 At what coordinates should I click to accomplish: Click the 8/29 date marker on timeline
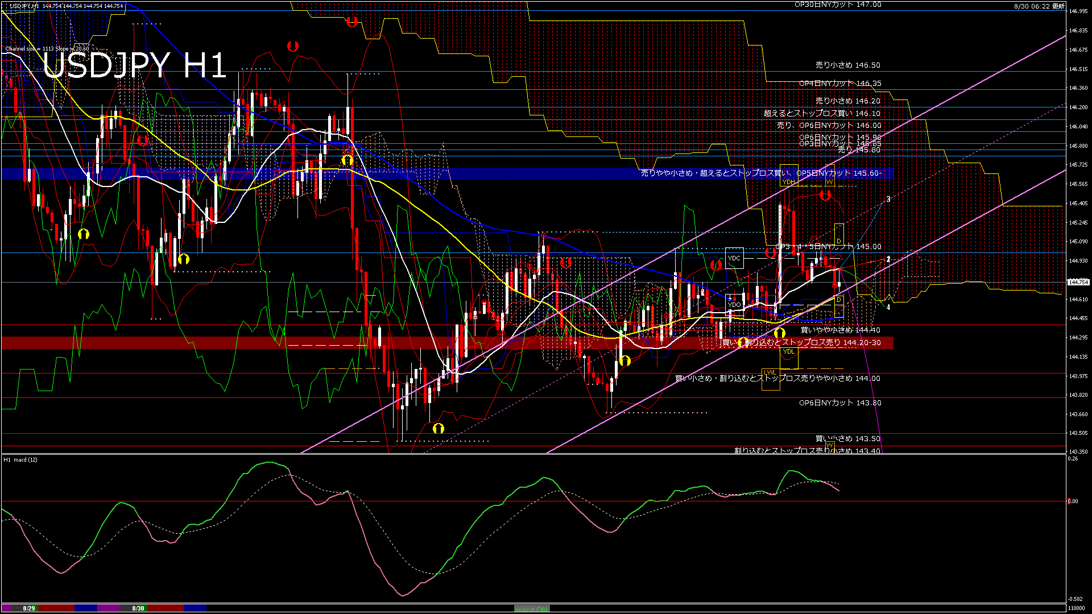[29, 608]
